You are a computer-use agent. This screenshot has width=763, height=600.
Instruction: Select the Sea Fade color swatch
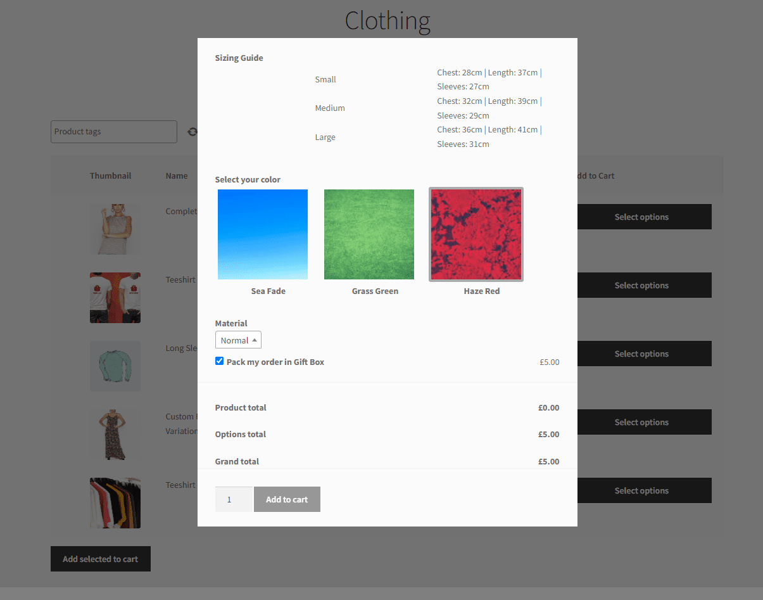pyautogui.click(x=263, y=234)
